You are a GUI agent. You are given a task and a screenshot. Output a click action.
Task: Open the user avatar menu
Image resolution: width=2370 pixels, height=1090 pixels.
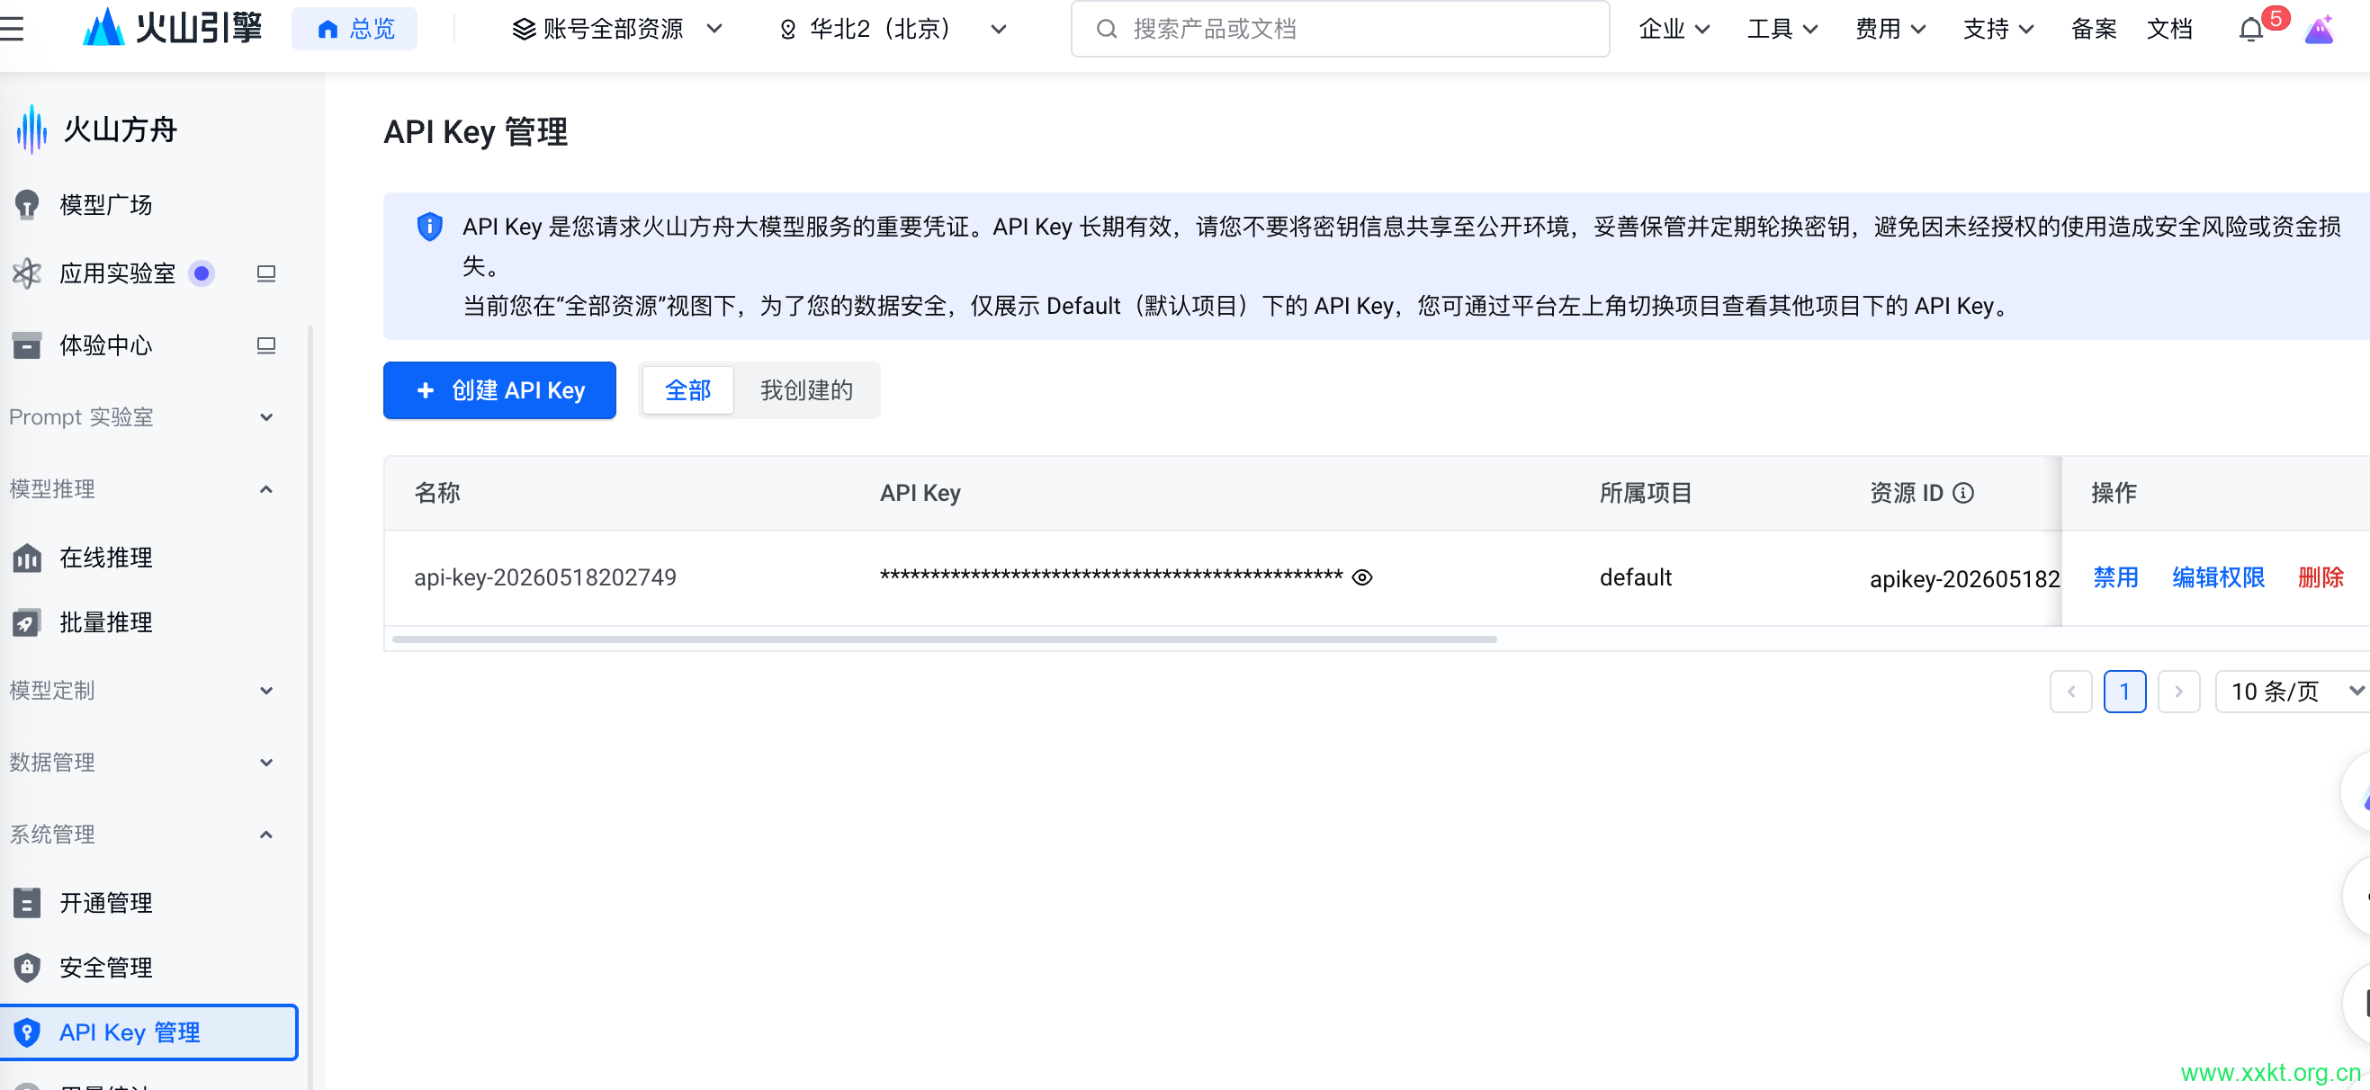(x=2319, y=30)
